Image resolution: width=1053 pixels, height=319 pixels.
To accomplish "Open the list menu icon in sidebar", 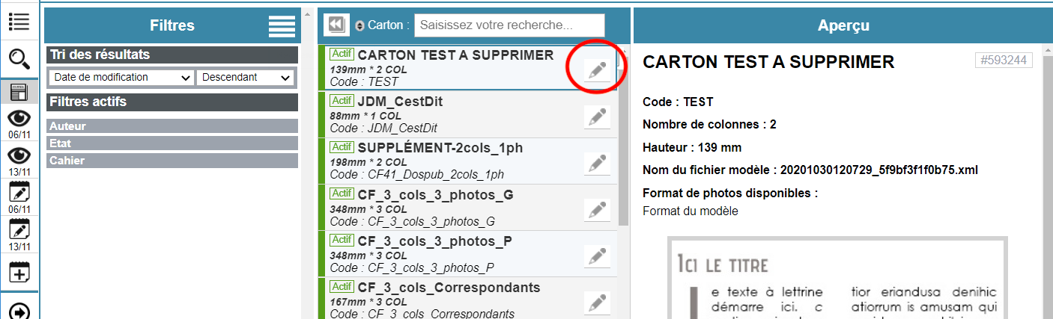I will click(19, 22).
